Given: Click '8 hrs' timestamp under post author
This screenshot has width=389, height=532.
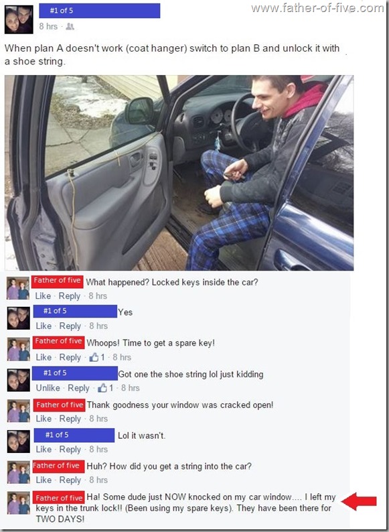Looking at the screenshot, I should [48, 26].
